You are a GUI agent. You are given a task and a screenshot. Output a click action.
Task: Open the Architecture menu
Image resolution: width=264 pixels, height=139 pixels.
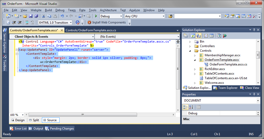coord(108,10)
